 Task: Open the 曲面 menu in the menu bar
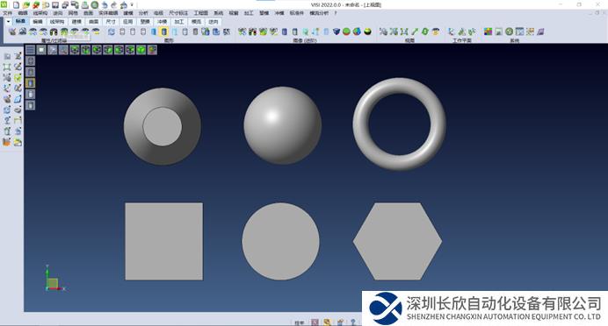(x=89, y=13)
